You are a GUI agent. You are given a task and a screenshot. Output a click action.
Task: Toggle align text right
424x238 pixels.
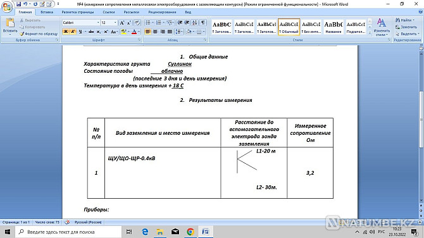163,32
